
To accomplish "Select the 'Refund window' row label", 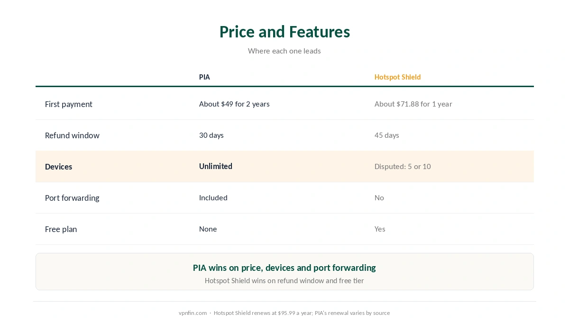I will point(72,135).
